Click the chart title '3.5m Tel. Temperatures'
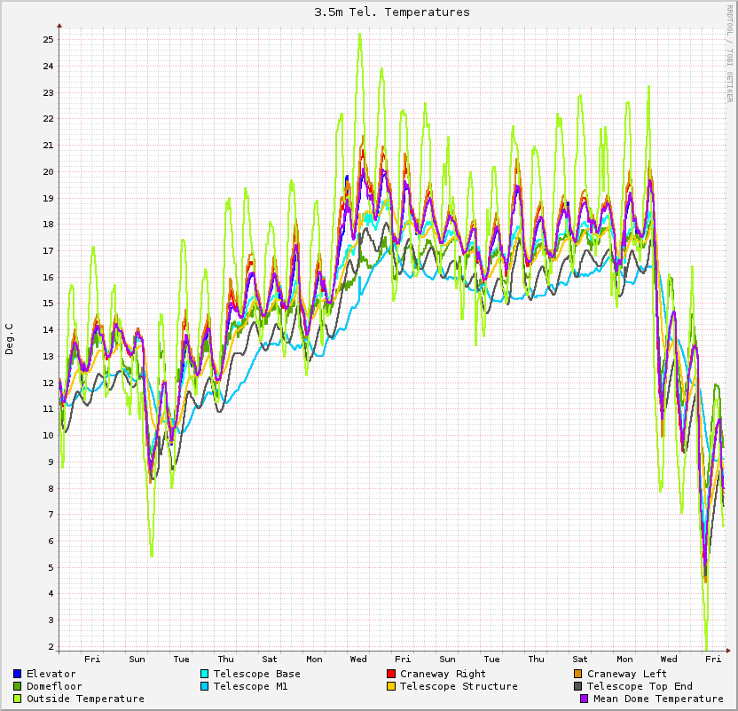Viewport: 738px width, 711px height. [392, 12]
